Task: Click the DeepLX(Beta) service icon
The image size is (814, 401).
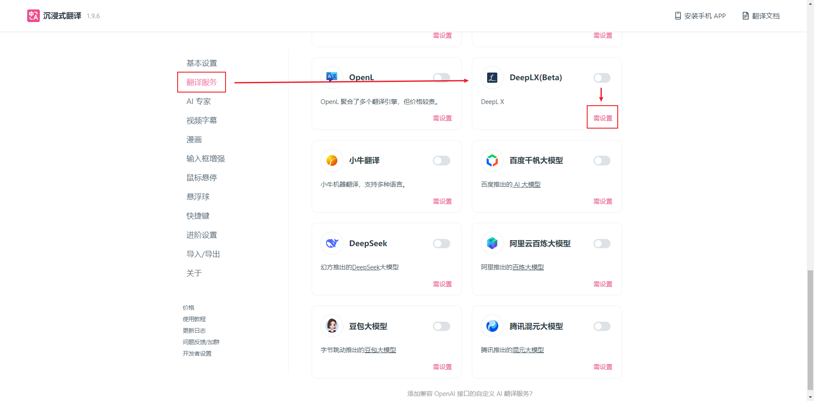Action: [x=492, y=78]
